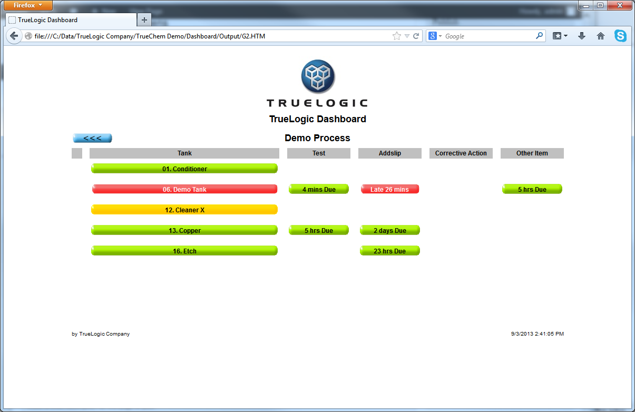
Task: Bookmark this page with the star icon
Action: click(x=396, y=36)
